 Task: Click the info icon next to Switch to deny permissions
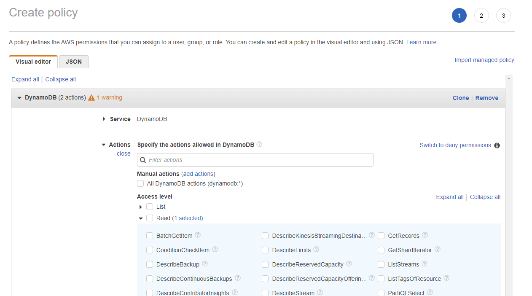tap(497, 145)
